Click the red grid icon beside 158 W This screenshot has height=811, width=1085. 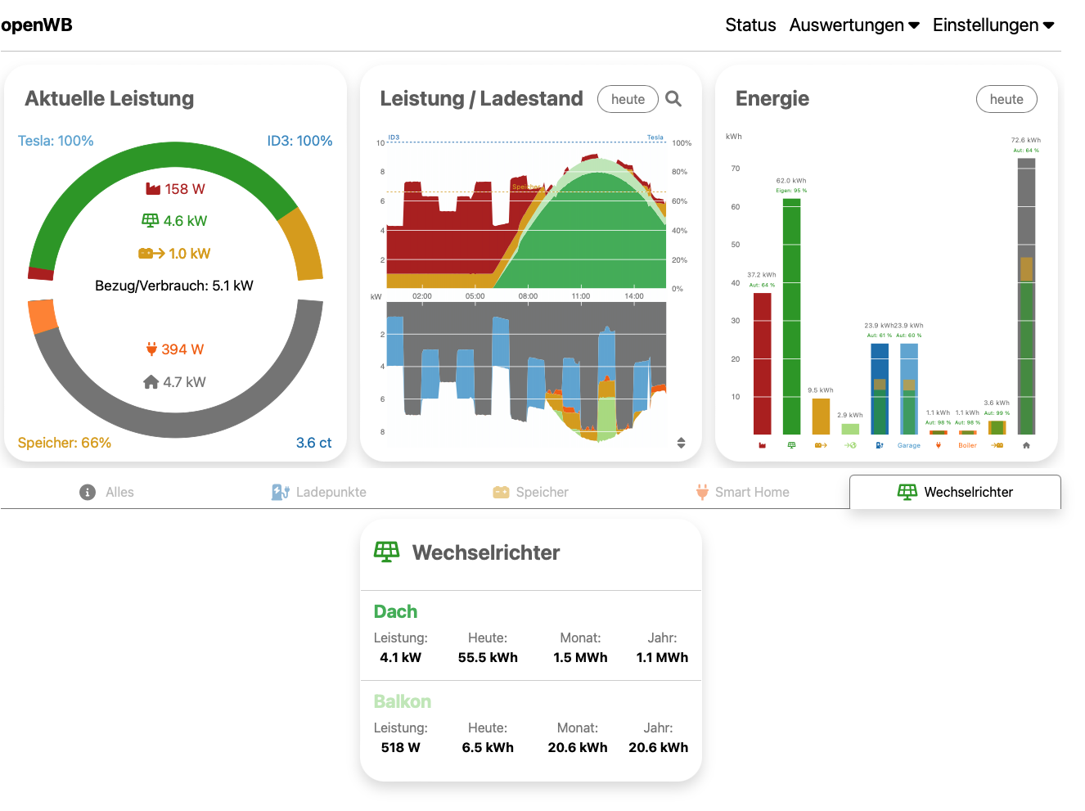pos(153,189)
